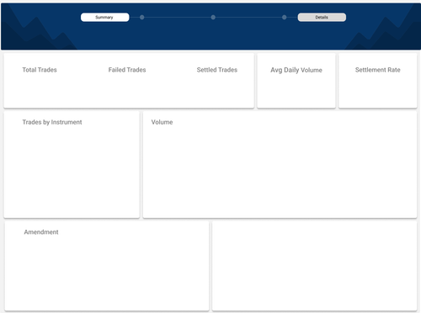
Task: Click the Settled Trades label
Action: tap(217, 70)
